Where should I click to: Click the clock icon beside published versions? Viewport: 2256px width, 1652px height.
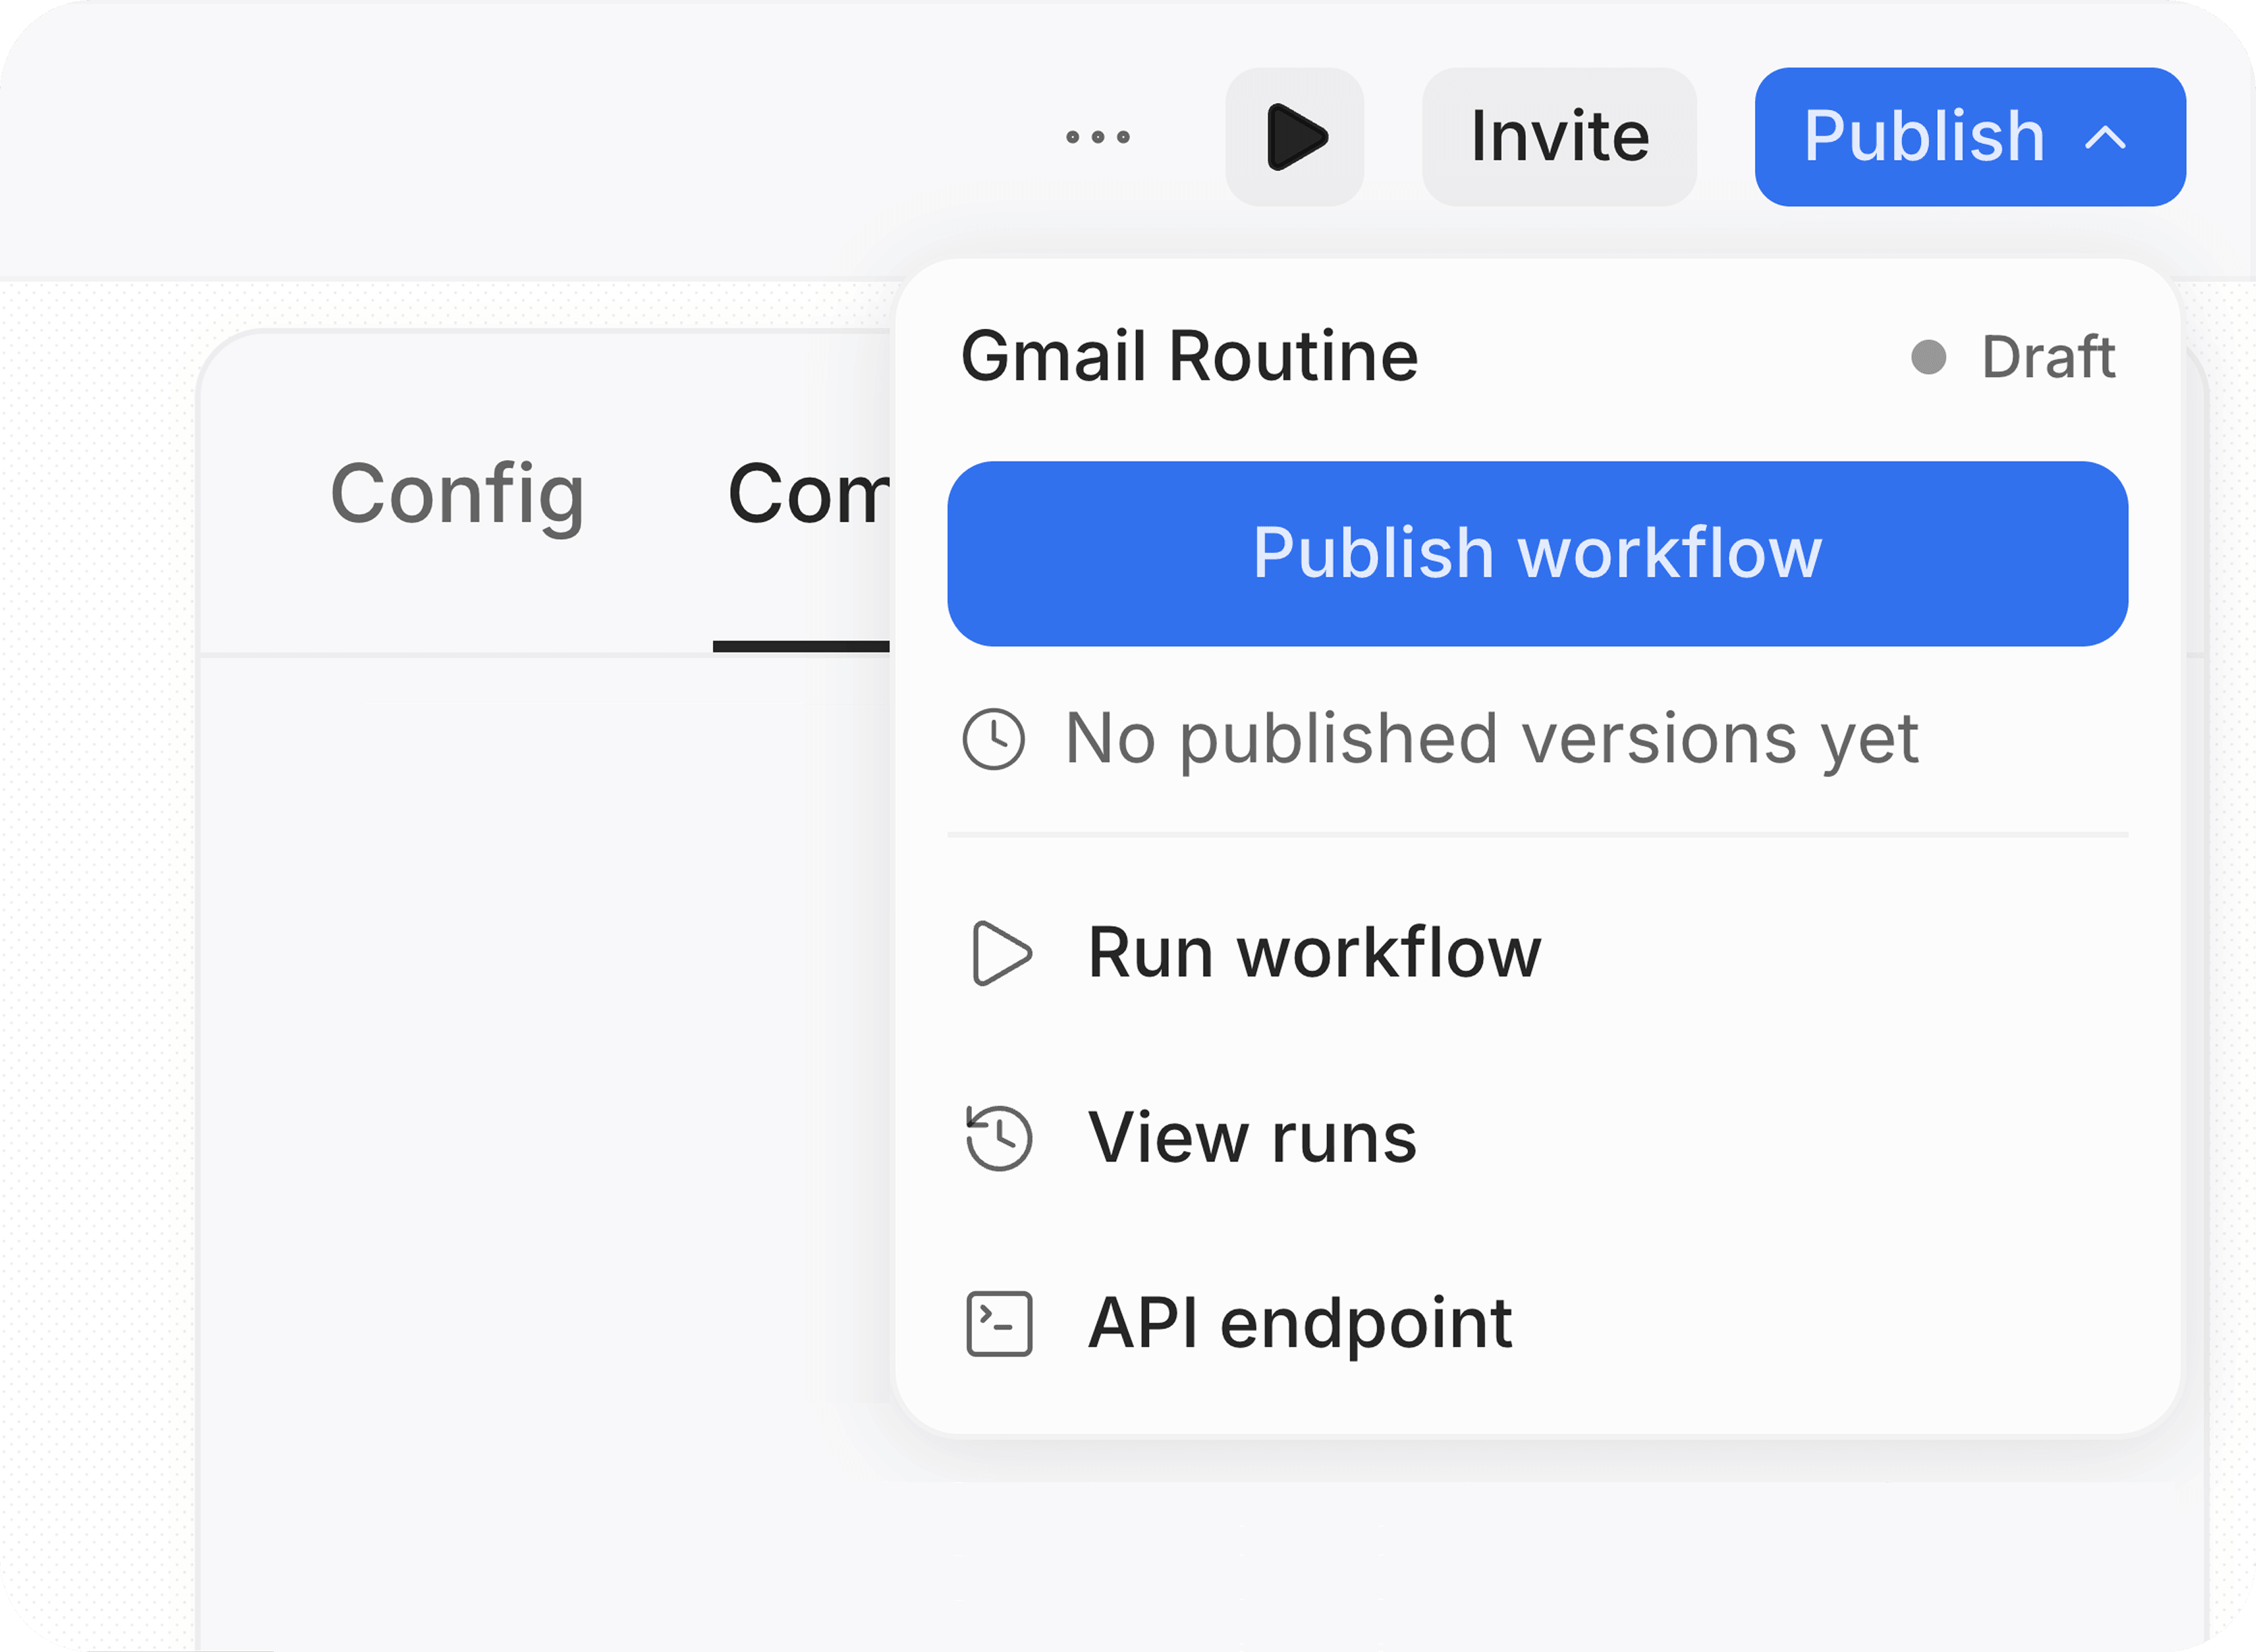(993, 740)
